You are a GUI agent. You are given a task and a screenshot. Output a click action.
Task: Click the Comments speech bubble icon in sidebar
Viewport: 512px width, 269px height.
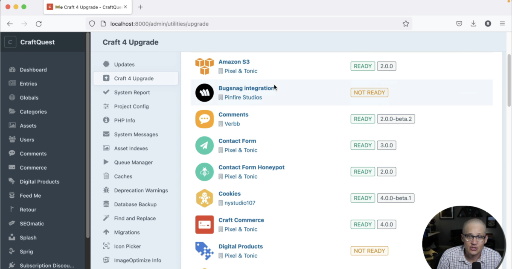pos(12,153)
